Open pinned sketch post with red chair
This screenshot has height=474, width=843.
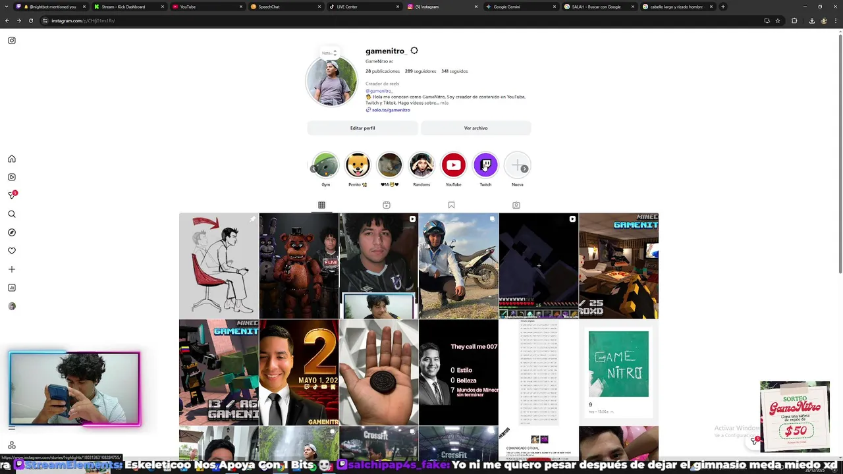coord(219,266)
